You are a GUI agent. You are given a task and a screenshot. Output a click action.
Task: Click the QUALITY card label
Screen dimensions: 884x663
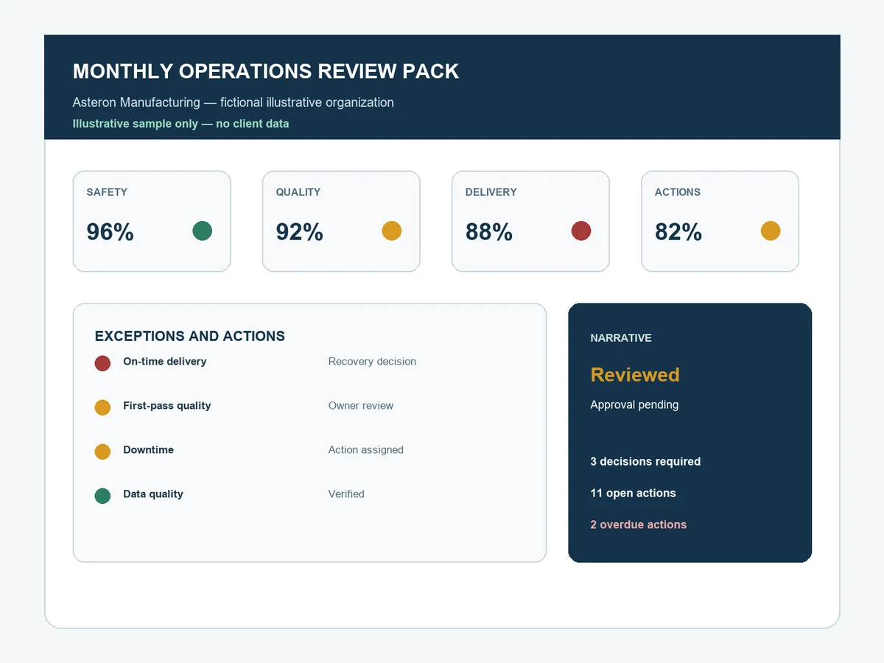click(x=298, y=192)
